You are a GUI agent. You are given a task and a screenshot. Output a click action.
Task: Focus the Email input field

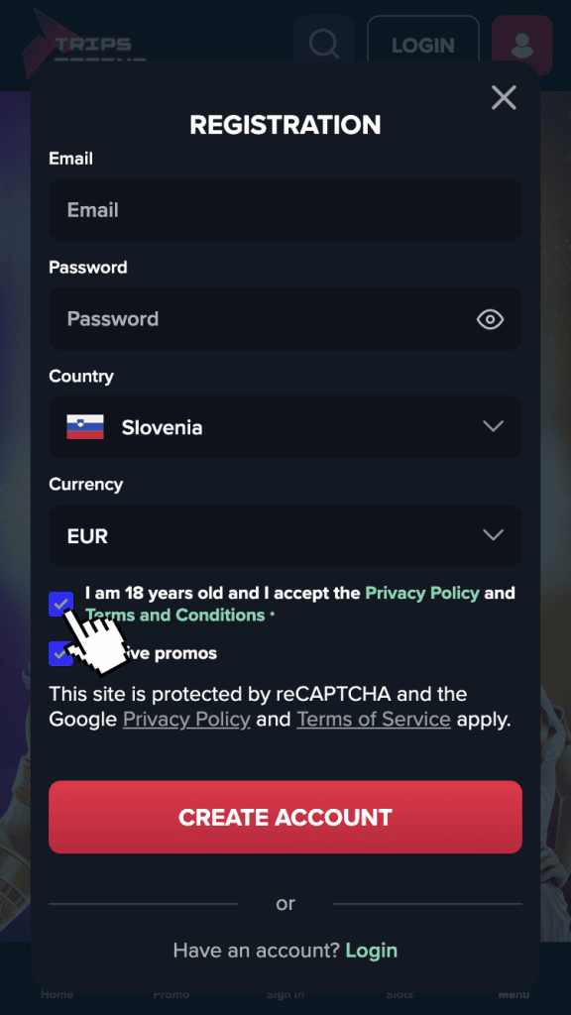[285, 209]
